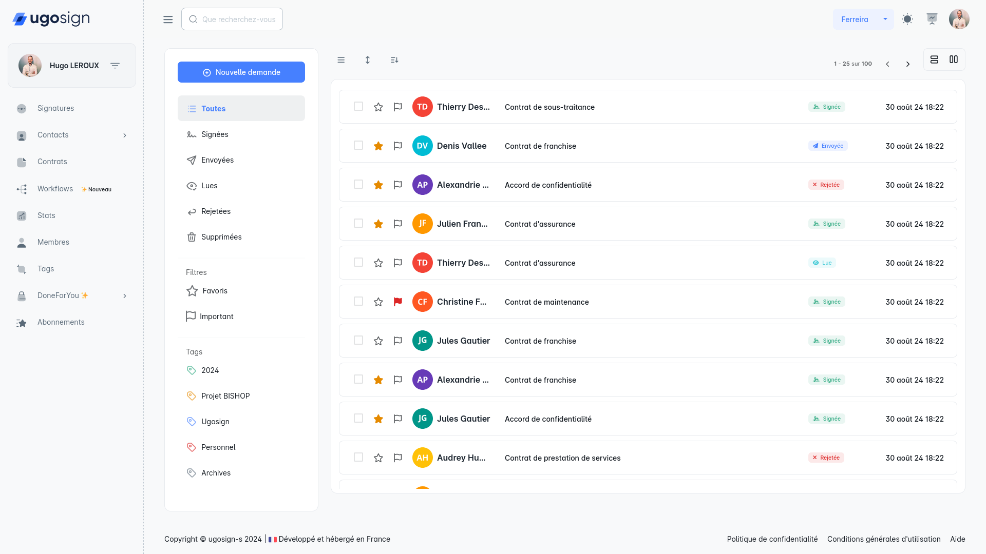The image size is (986, 554).
Task: Toggle the hamburger sidebar menu icon
Action: click(x=168, y=19)
